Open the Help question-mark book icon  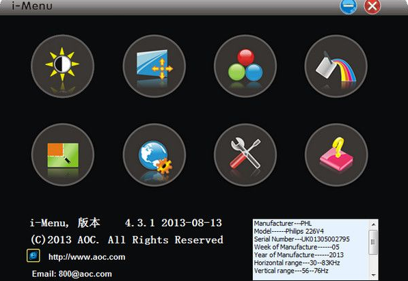(x=336, y=155)
